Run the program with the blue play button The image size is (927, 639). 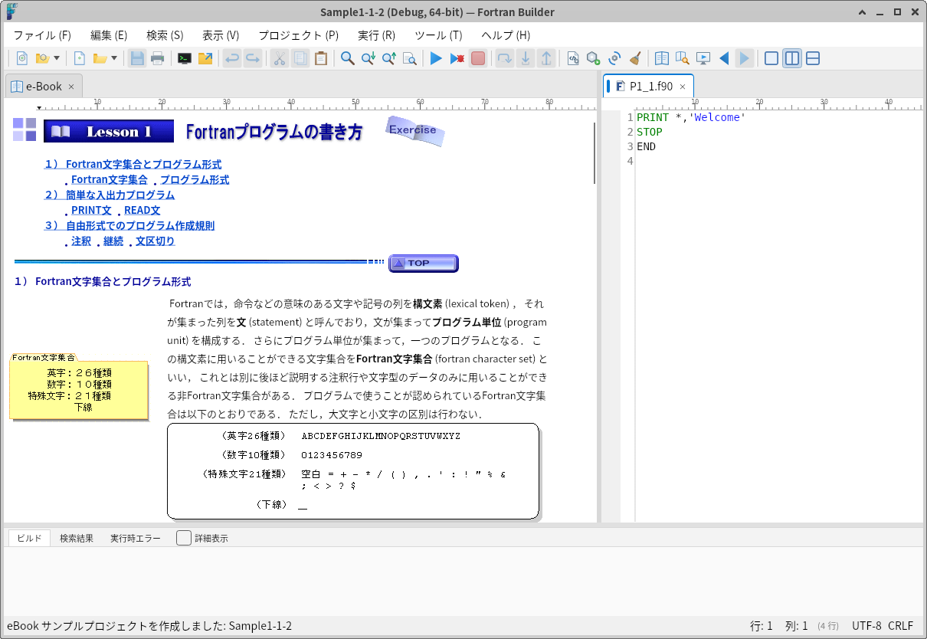(436, 58)
